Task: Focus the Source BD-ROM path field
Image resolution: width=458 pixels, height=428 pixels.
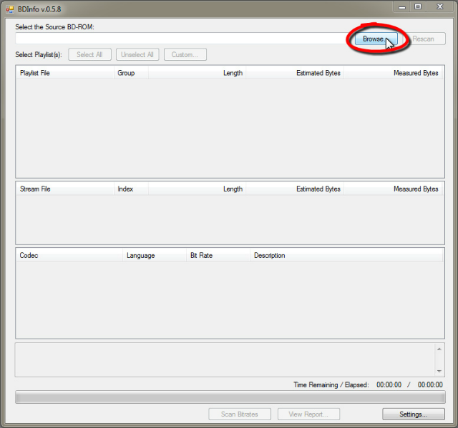Action: click(x=183, y=39)
